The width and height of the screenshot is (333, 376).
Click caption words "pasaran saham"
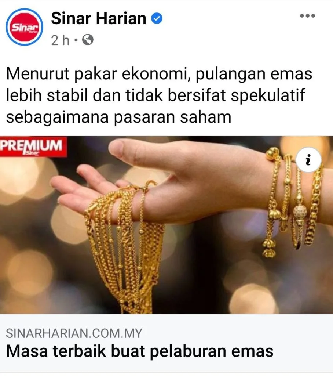pyautogui.click(x=172, y=117)
